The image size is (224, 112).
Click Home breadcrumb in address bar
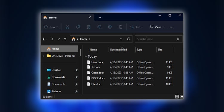84,39
